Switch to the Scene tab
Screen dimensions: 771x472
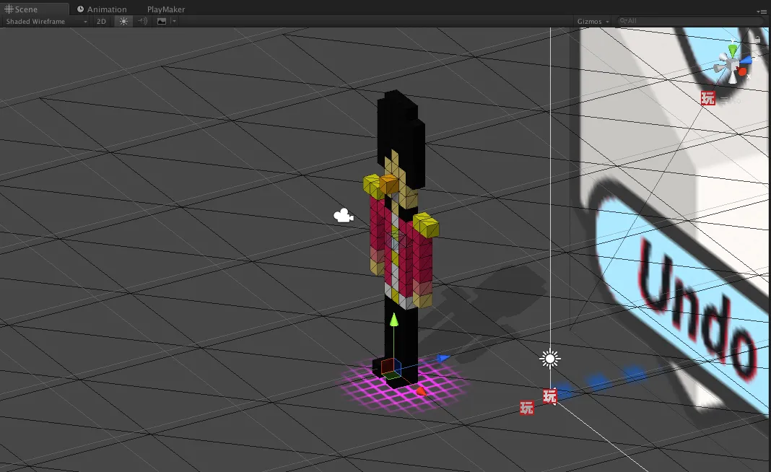coord(35,9)
